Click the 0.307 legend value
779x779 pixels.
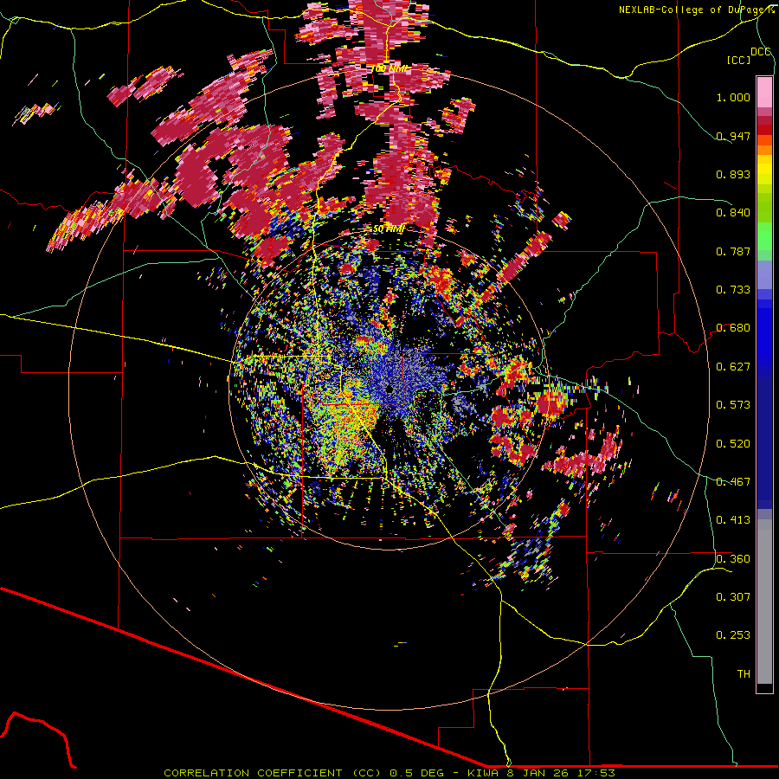(733, 597)
